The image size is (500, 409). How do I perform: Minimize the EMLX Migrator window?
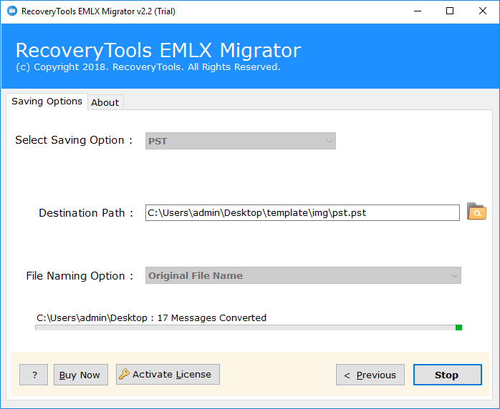418,11
